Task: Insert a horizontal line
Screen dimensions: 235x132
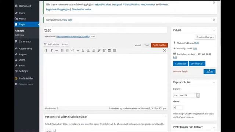Action: (78, 51)
